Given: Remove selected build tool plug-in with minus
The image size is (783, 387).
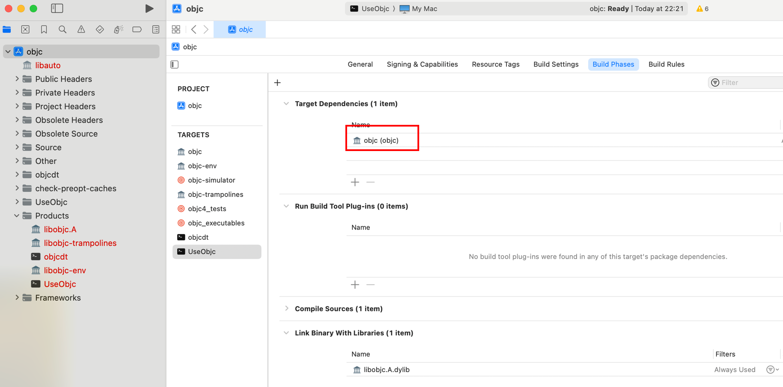Looking at the screenshot, I should click(371, 285).
